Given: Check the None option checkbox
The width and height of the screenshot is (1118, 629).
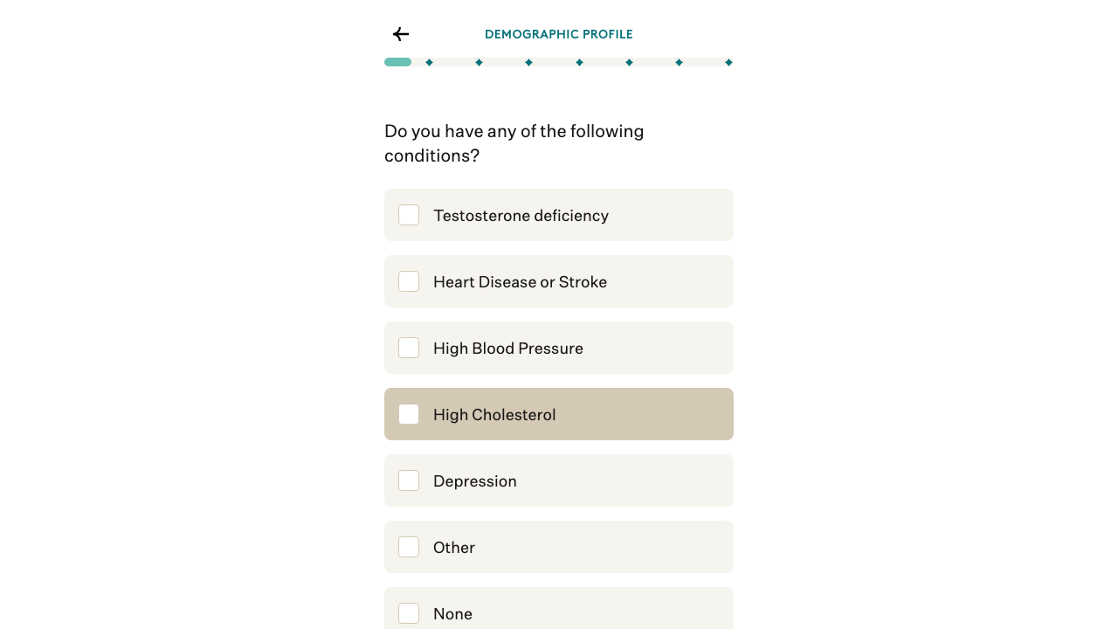Looking at the screenshot, I should pos(409,613).
